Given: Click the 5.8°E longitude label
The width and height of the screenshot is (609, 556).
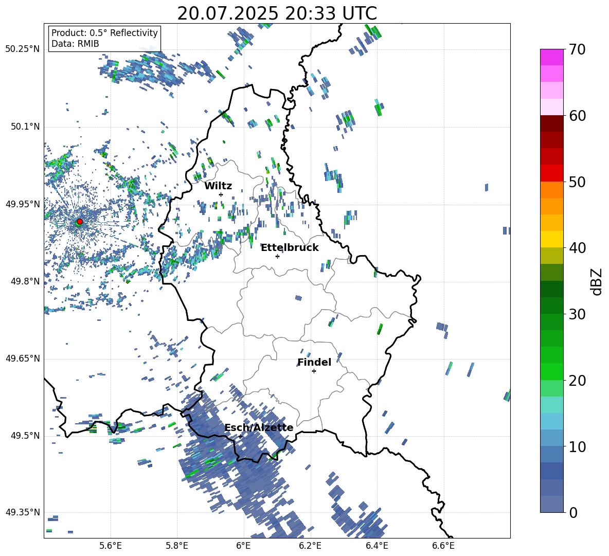Looking at the screenshot, I should [177, 546].
